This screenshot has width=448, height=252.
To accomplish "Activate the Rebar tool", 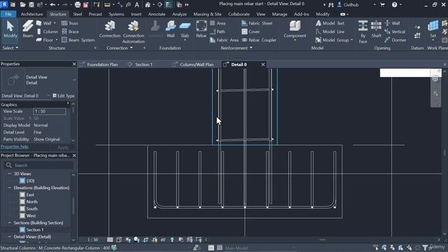I will point(201,29).
